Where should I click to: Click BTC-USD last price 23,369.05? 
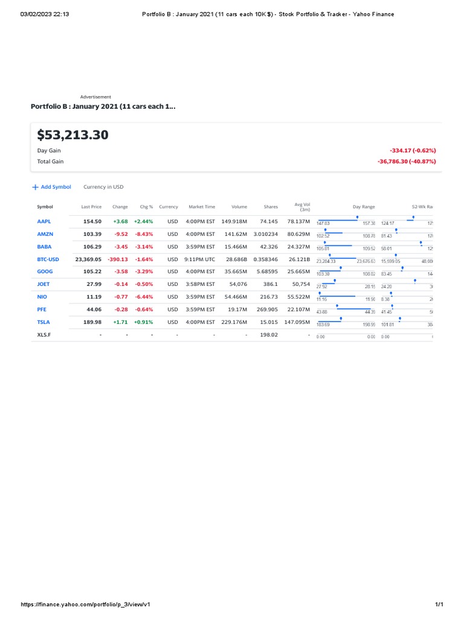tap(88, 259)
